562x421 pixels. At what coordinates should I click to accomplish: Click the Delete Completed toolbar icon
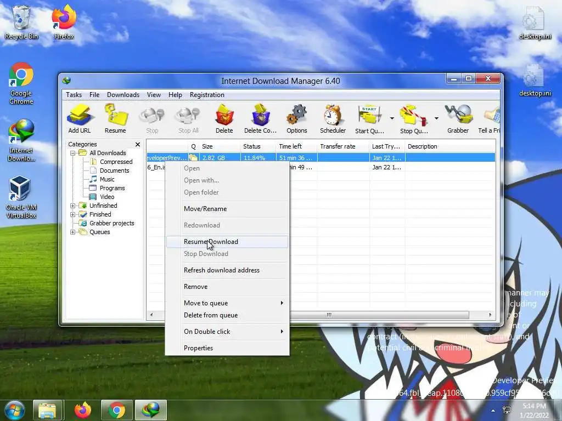point(260,119)
